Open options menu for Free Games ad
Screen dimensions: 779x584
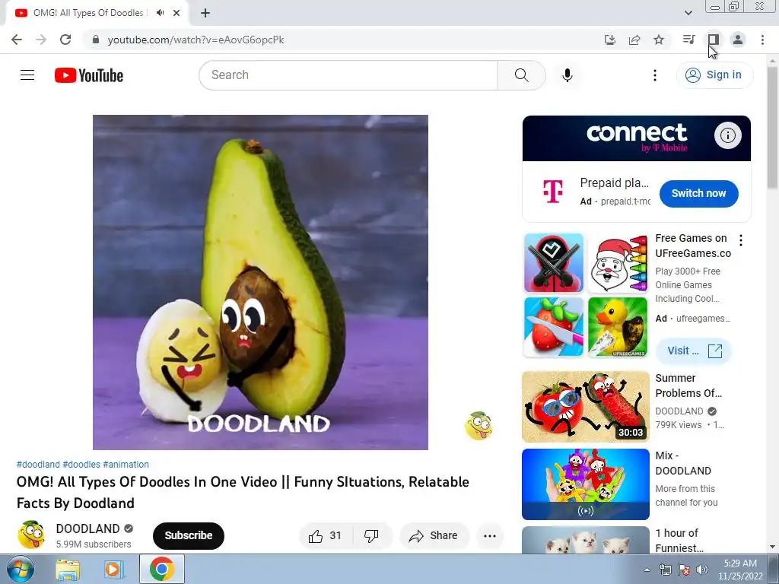(x=741, y=240)
